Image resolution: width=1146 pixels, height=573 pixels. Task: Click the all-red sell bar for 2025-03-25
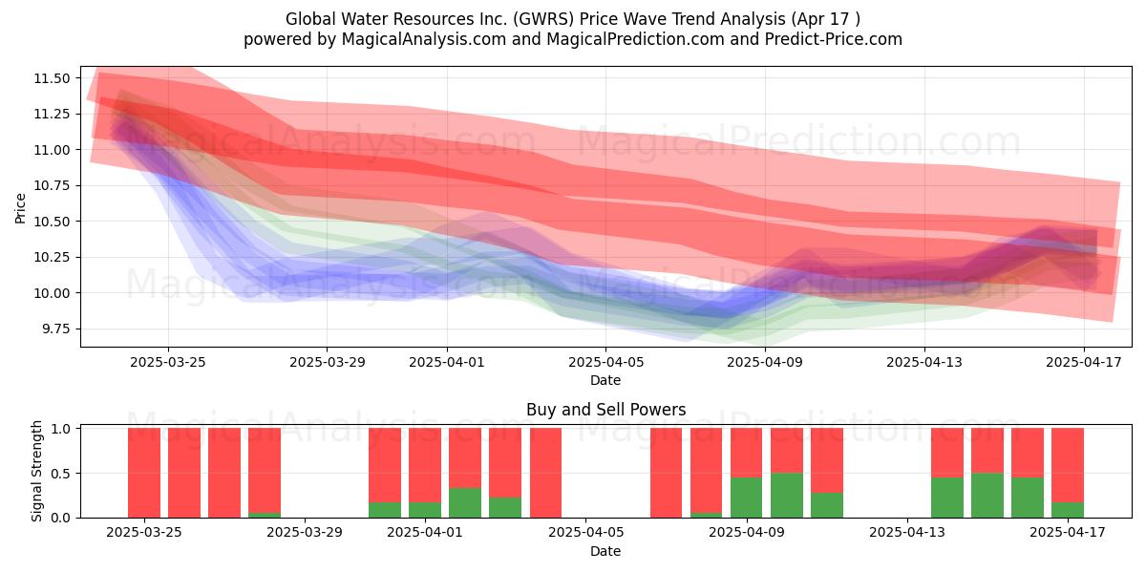[x=144, y=473]
